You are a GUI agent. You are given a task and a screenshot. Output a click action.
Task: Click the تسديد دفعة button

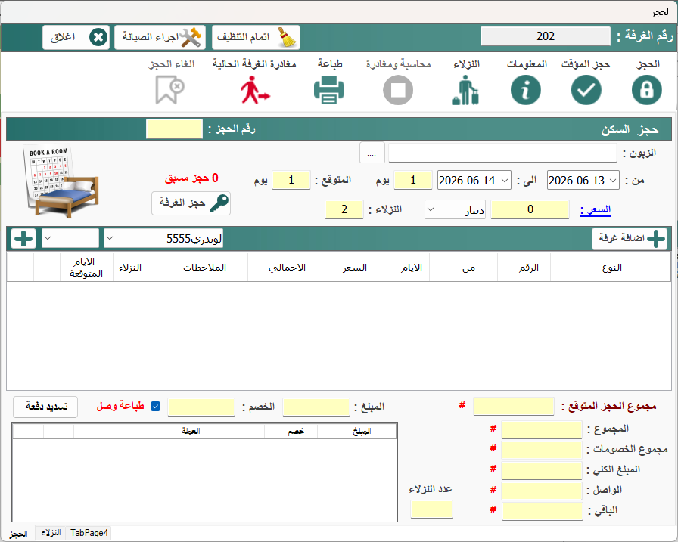[45, 407]
